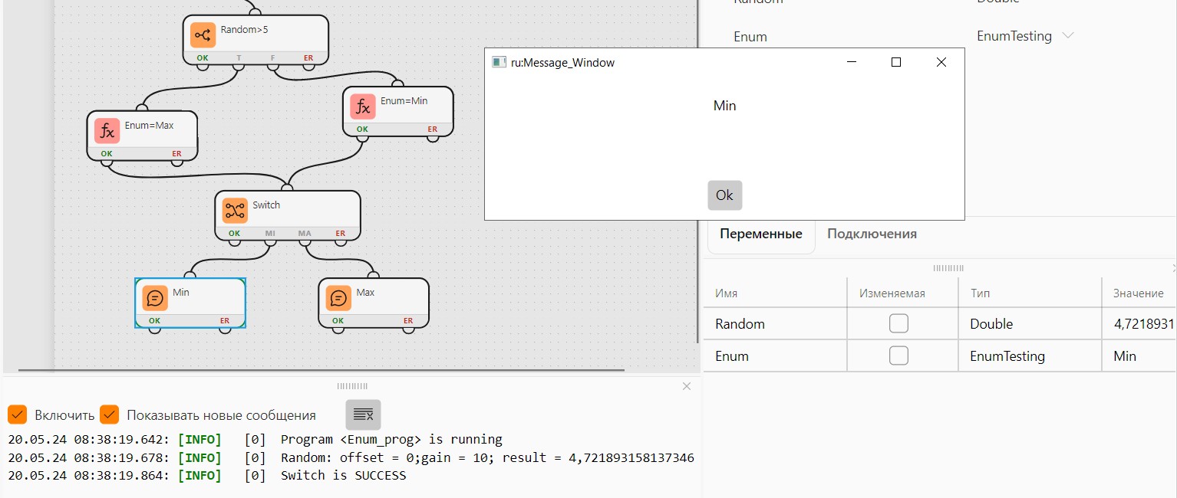Image resolution: width=1177 pixels, height=498 pixels.
Task: Clear the log with the eraser icon
Action: pos(363,414)
